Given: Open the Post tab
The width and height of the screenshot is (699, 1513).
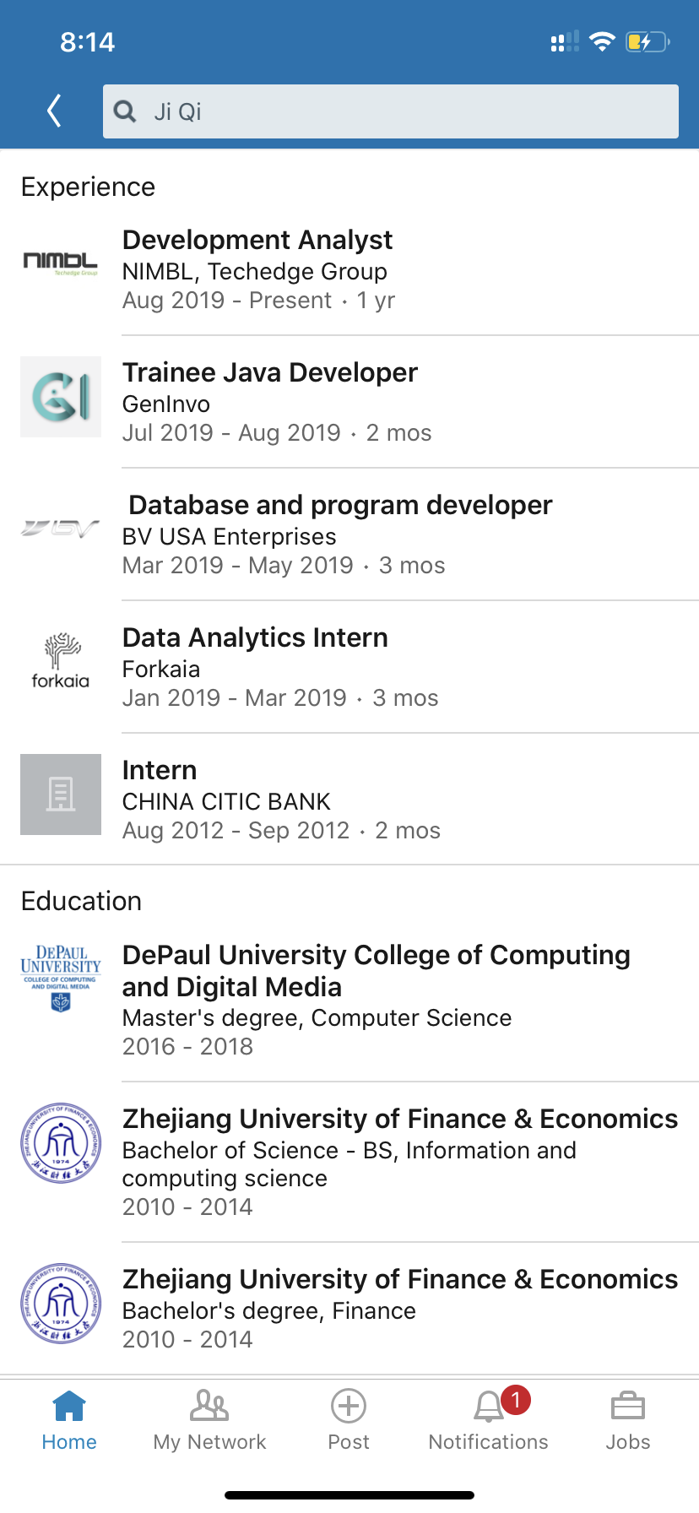Looking at the screenshot, I should [x=349, y=1420].
